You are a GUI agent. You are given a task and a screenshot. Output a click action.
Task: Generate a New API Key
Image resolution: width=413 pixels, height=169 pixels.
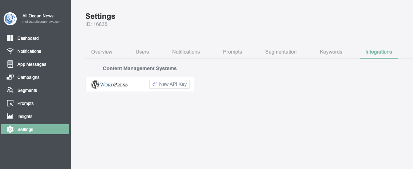[169, 84]
